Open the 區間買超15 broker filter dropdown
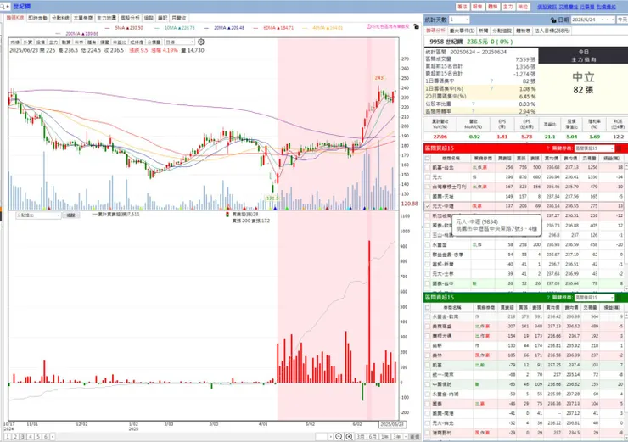The width and height of the screenshot is (628, 442). [593, 148]
